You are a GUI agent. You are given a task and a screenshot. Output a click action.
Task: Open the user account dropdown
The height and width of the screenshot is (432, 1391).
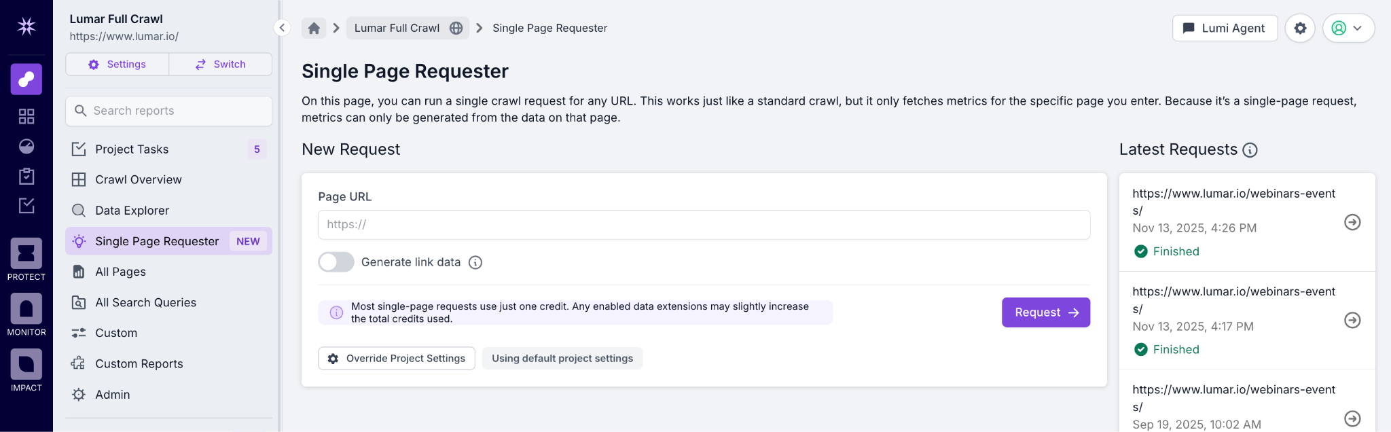coord(1348,28)
